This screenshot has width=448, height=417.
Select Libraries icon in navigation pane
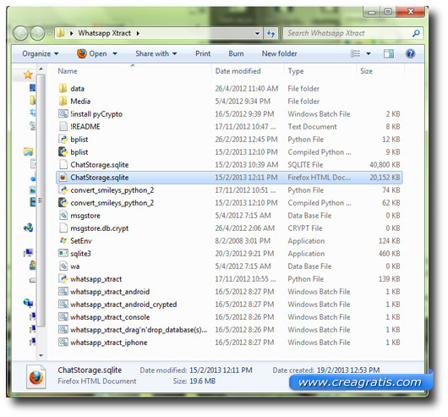tap(28, 151)
